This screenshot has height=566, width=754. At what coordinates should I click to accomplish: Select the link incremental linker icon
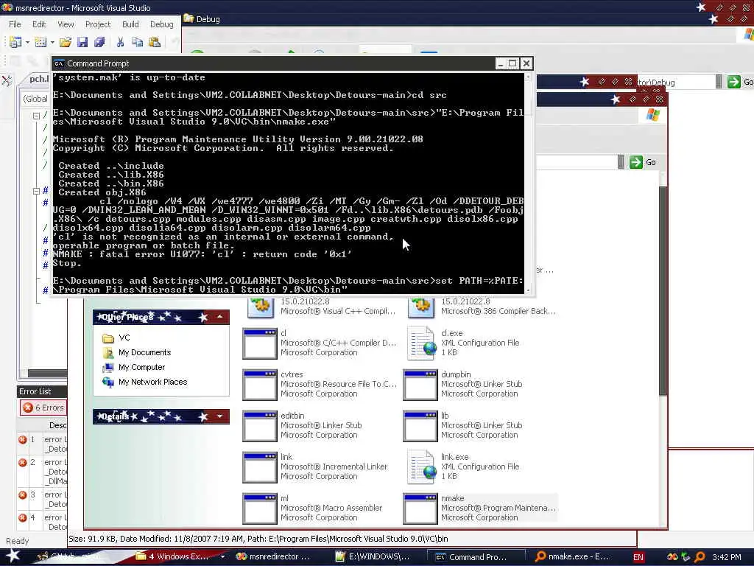pyautogui.click(x=260, y=468)
